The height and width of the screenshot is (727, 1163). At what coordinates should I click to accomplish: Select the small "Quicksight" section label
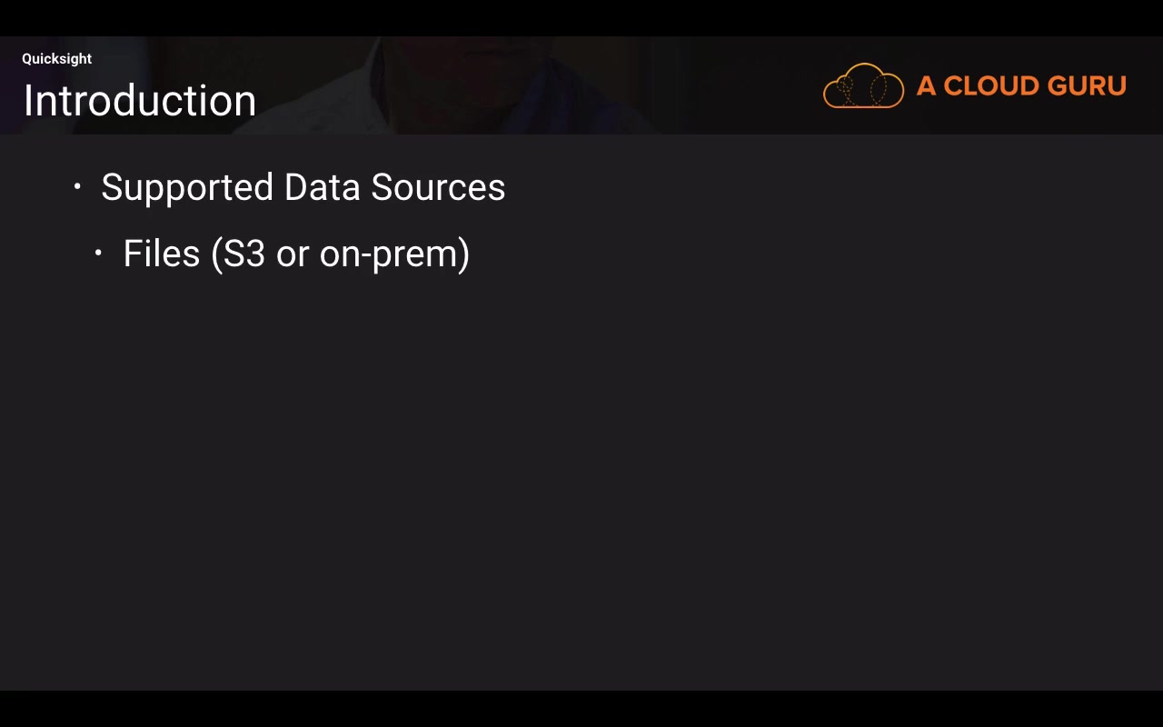click(x=57, y=59)
